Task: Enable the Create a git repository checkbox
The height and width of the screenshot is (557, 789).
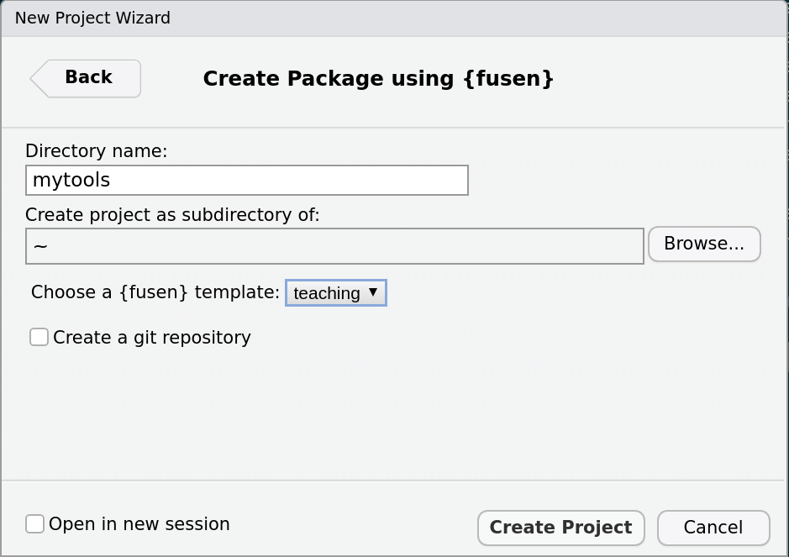Action: pos(39,337)
